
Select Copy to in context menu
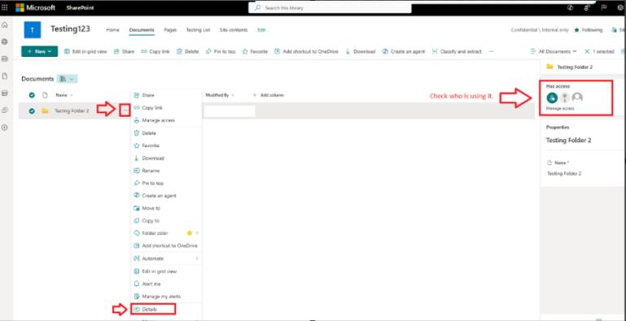(166, 220)
